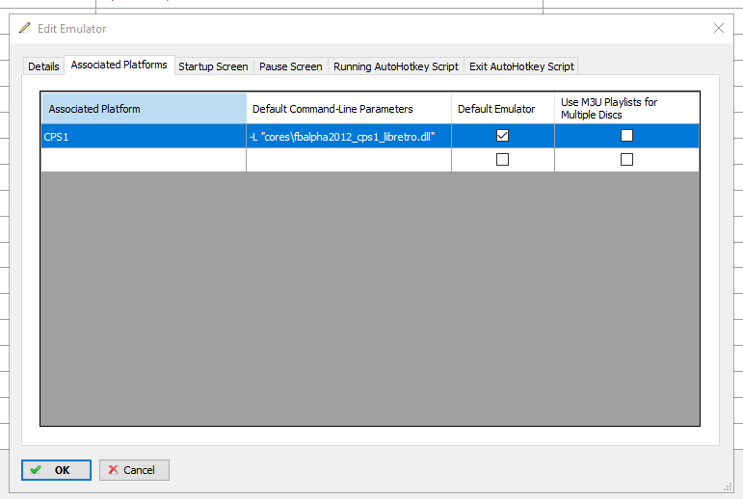The height and width of the screenshot is (499, 743).
Task: Close the Edit Emulator dialog
Action: pos(718,29)
